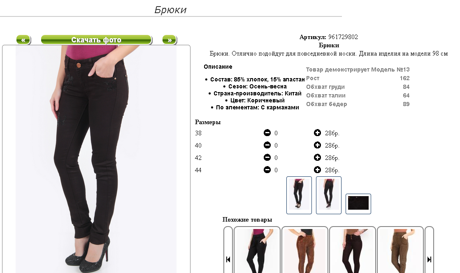Add one item of size 42

tap(317, 157)
